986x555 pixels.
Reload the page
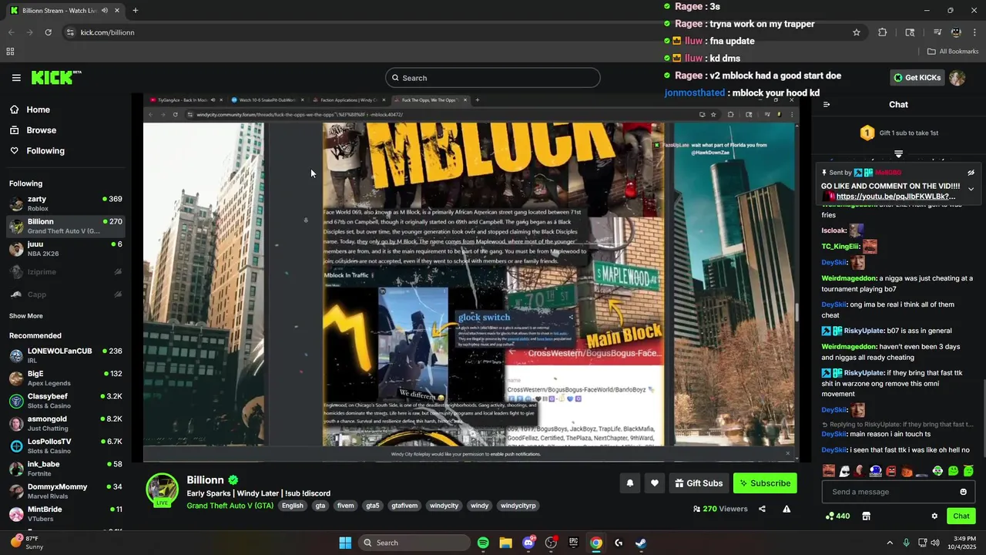(x=48, y=32)
